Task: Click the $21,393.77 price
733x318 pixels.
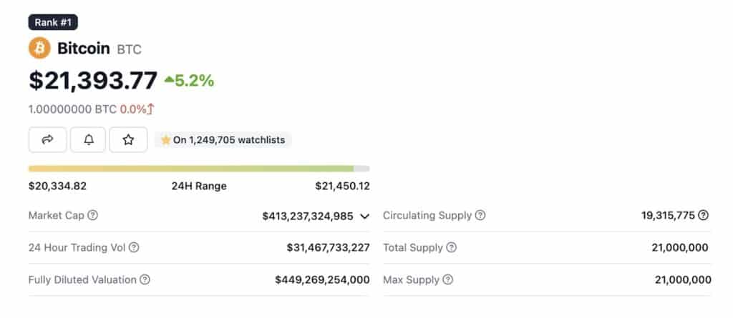Action: pos(93,80)
